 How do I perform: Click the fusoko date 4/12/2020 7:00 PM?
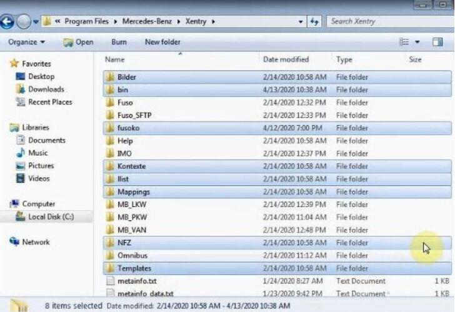(x=292, y=128)
